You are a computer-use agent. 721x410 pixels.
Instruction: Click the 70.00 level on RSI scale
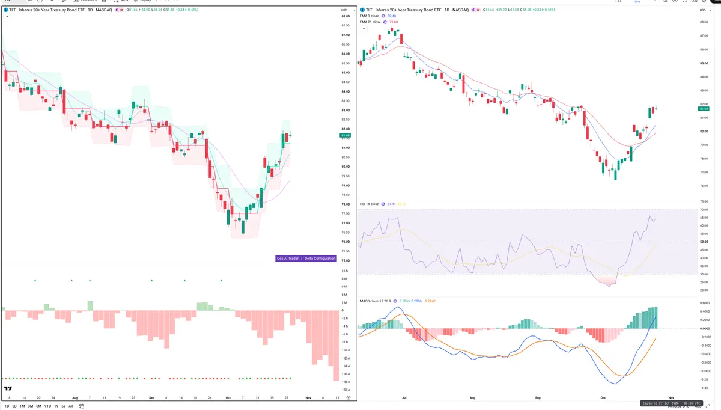point(704,210)
